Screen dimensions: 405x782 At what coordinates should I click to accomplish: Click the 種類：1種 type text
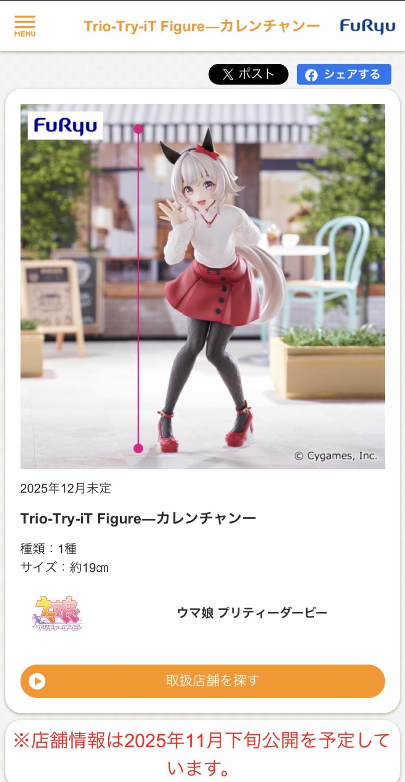(x=48, y=549)
